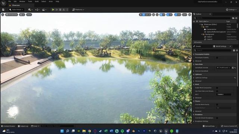The height and width of the screenshot is (134, 239).
Task: Click the skip frame button next to Play
Action: (x=57, y=10)
